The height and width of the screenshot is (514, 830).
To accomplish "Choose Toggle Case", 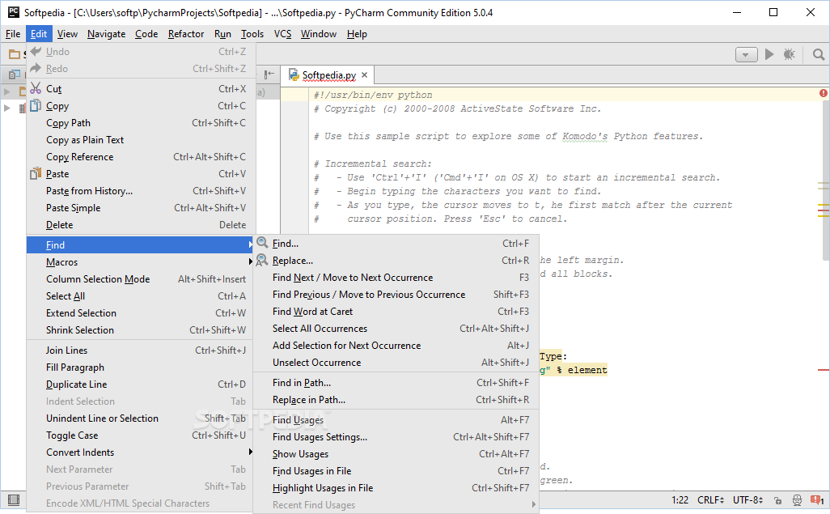I will tap(141, 435).
